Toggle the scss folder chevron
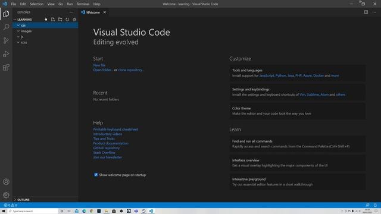Screen dimensions: 381x214 (x=18, y=42)
